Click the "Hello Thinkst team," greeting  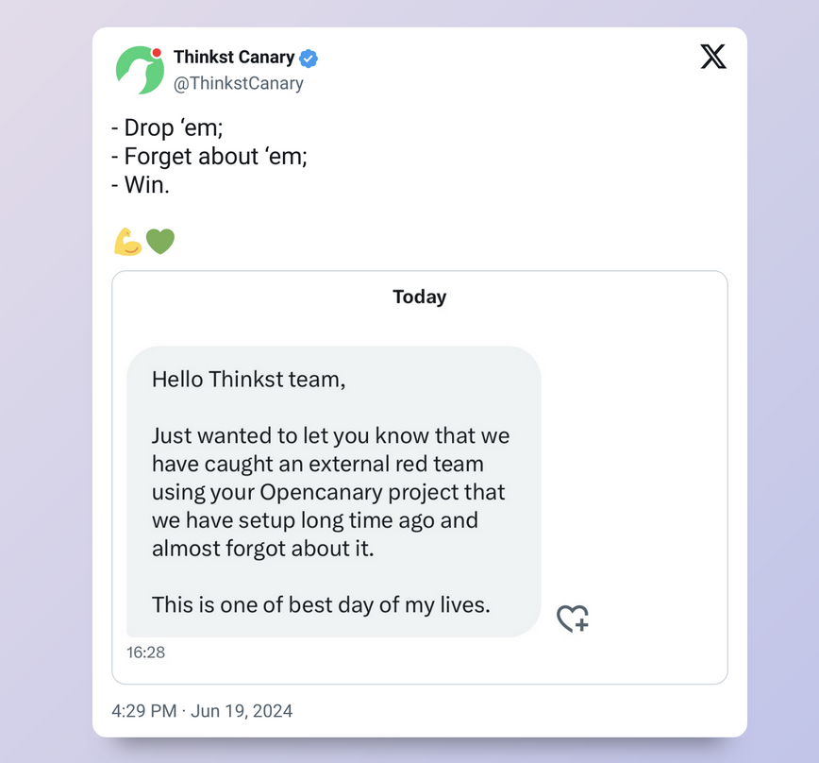(248, 380)
